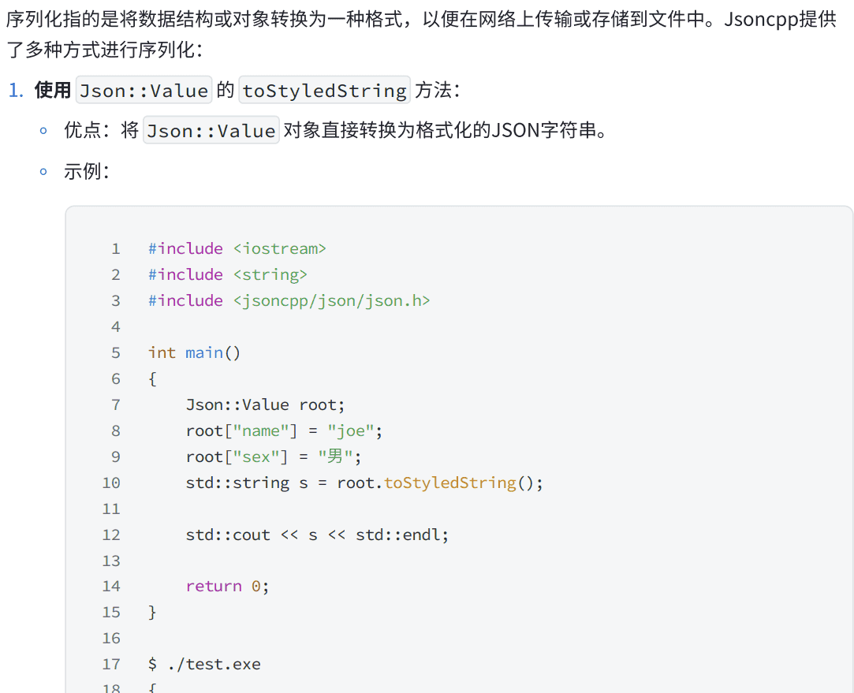Viewport: 854px width, 693px height.
Task: Click the bullet before 示例
Action: point(44,171)
